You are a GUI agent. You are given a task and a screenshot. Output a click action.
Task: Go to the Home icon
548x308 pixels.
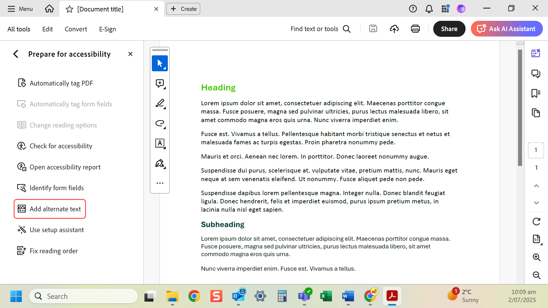(49, 9)
